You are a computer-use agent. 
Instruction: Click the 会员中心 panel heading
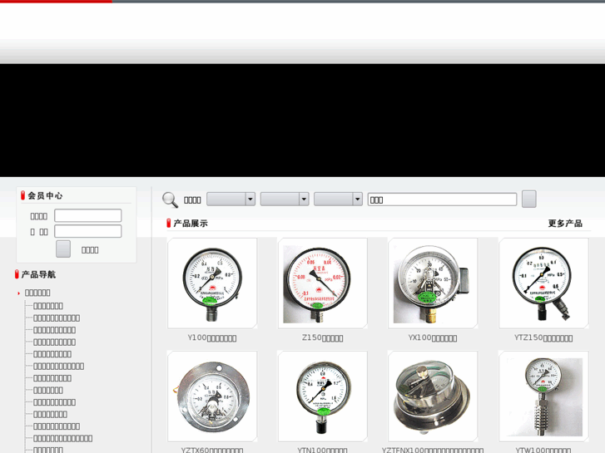(45, 196)
